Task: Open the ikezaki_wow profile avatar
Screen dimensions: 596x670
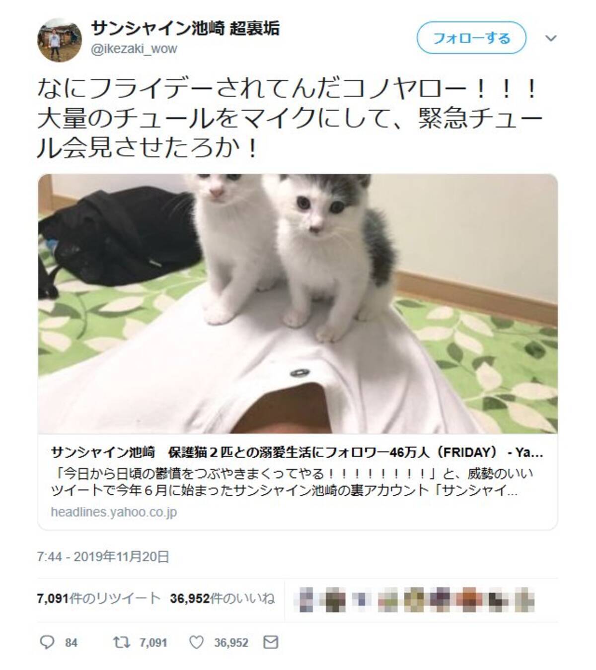Action: click(60, 40)
